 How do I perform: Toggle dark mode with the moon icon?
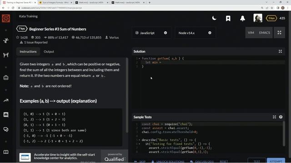coord(214,18)
